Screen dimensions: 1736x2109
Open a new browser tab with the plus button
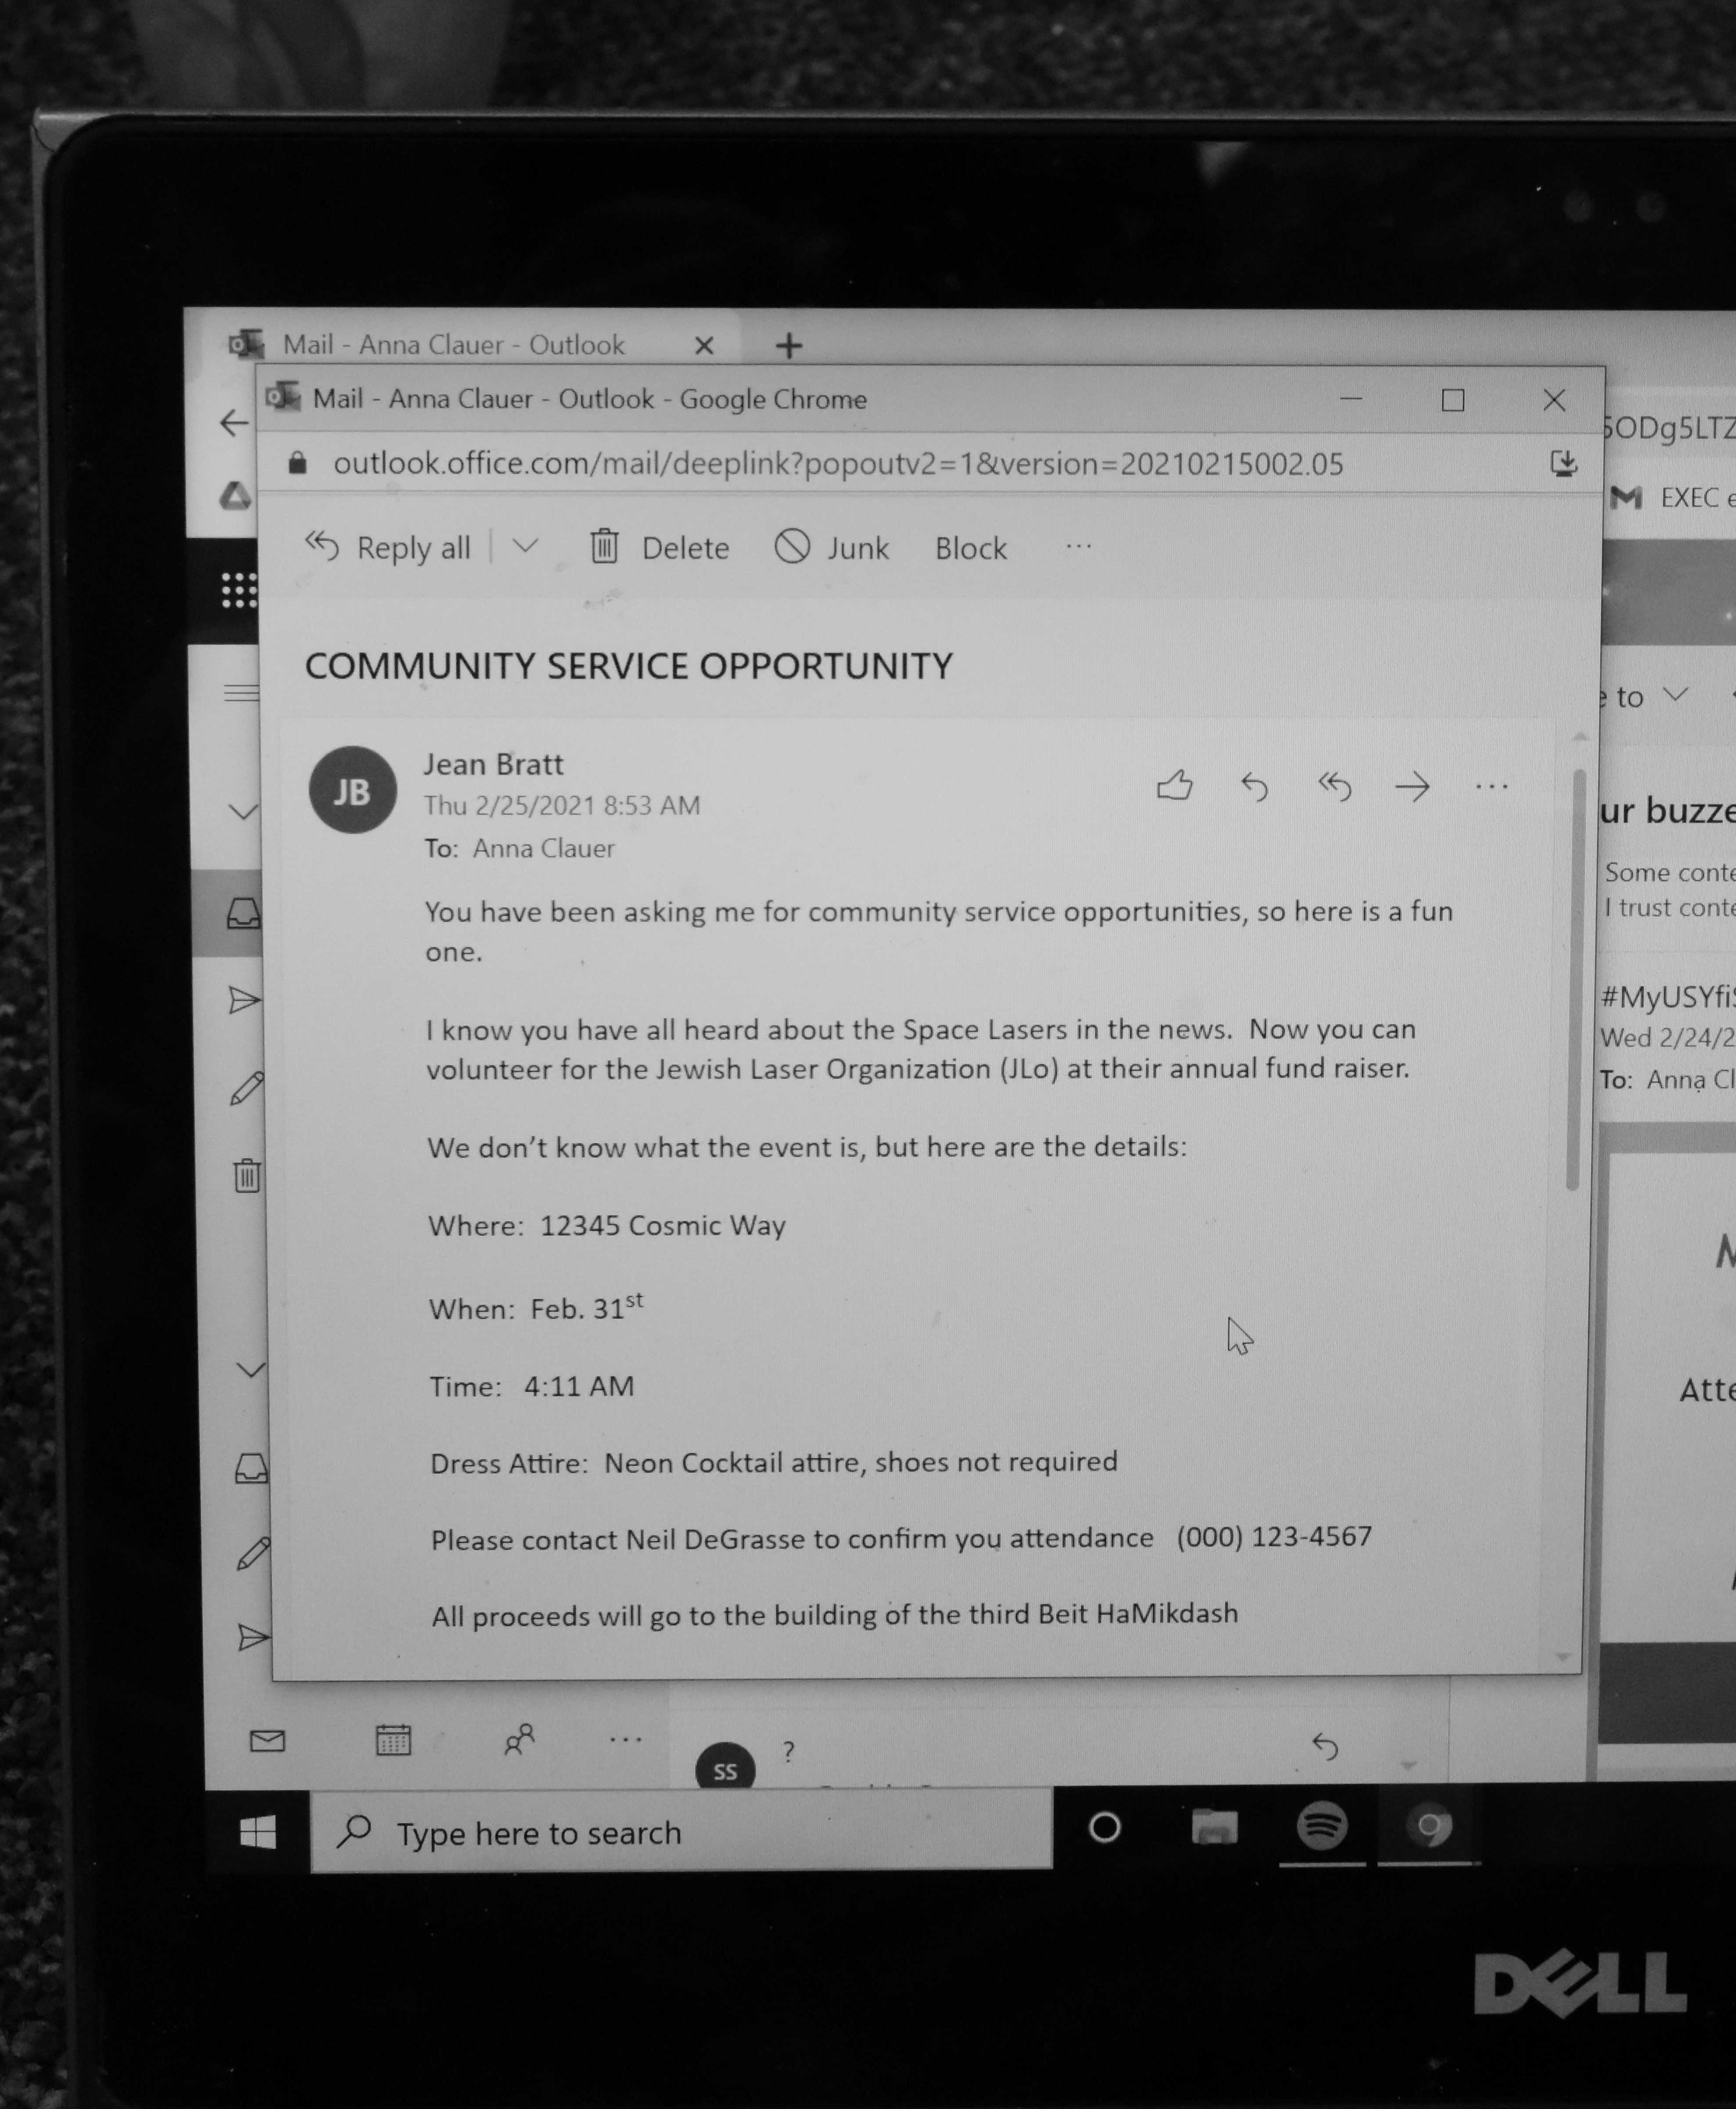click(x=789, y=346)
